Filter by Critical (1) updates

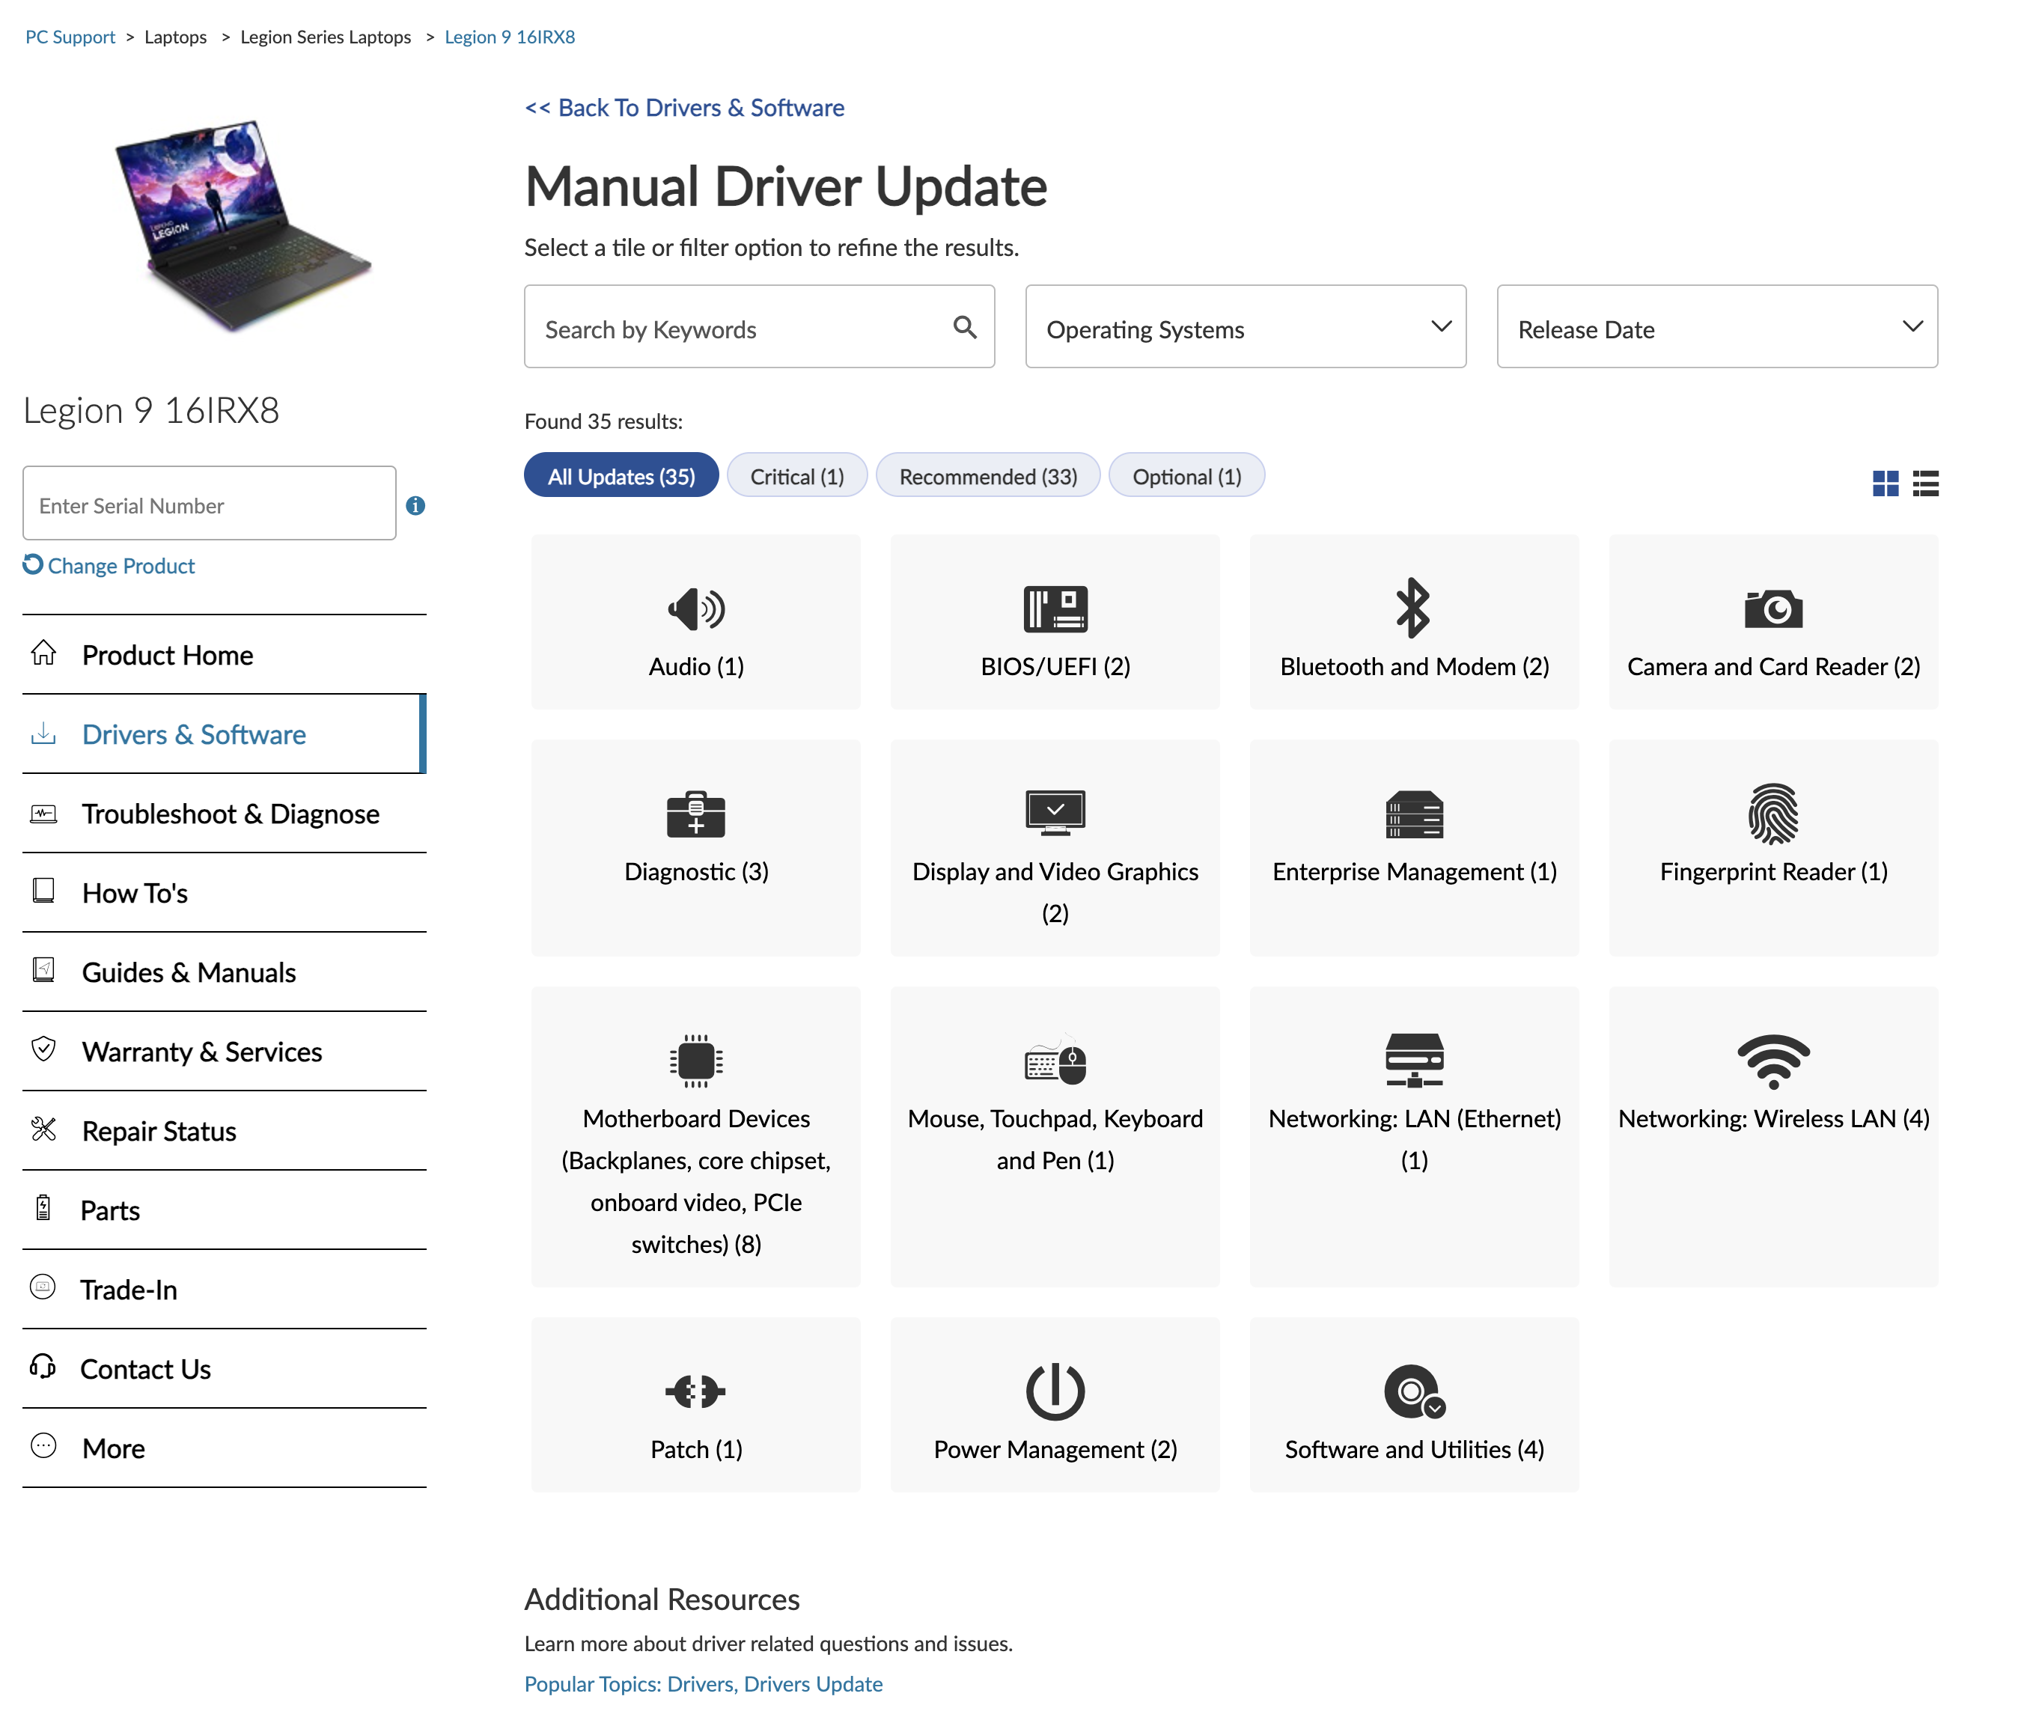point(796,476)
